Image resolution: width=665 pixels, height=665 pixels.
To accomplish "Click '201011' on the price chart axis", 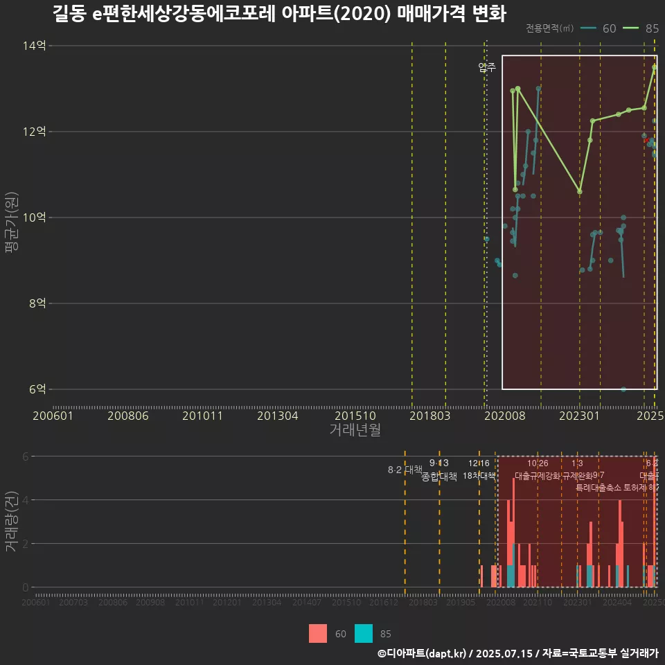I will click(x=202, y=416).
